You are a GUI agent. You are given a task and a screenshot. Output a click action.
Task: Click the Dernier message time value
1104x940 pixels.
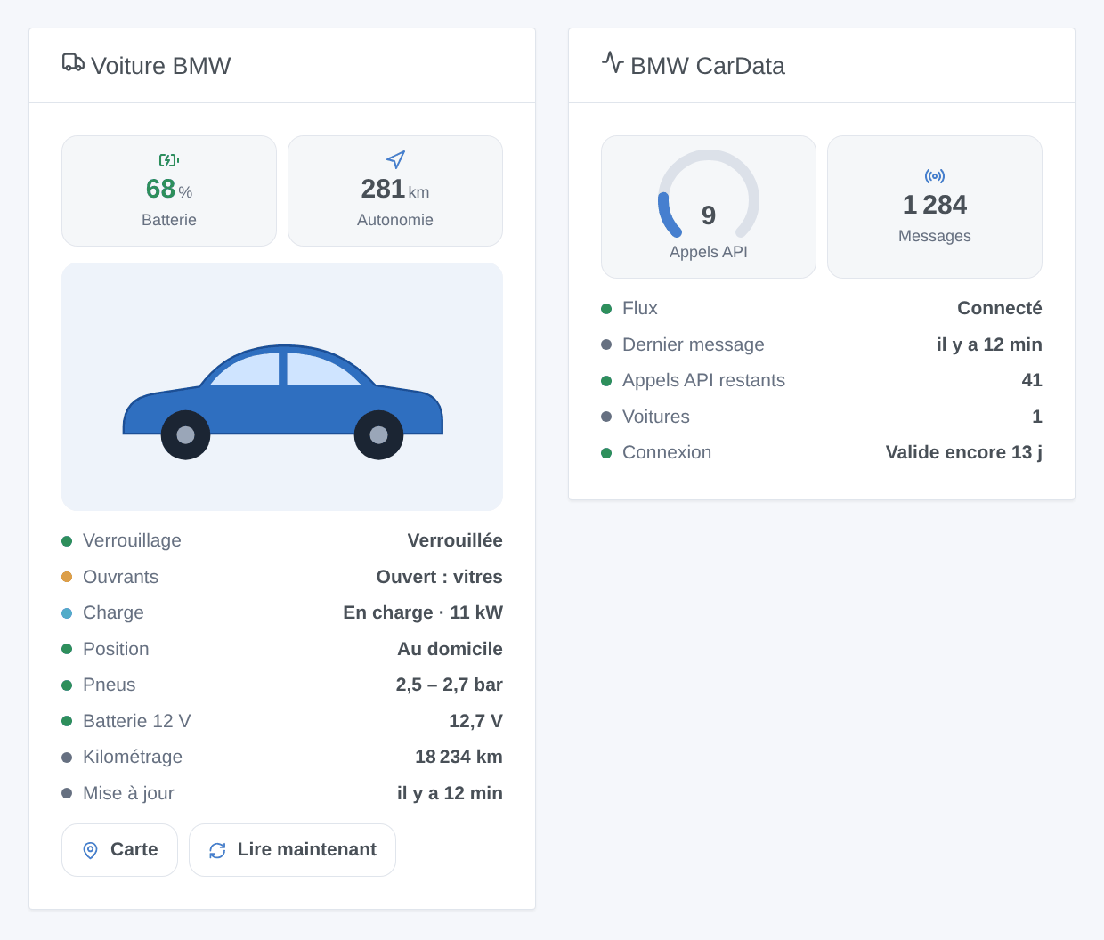coord(989,344)
